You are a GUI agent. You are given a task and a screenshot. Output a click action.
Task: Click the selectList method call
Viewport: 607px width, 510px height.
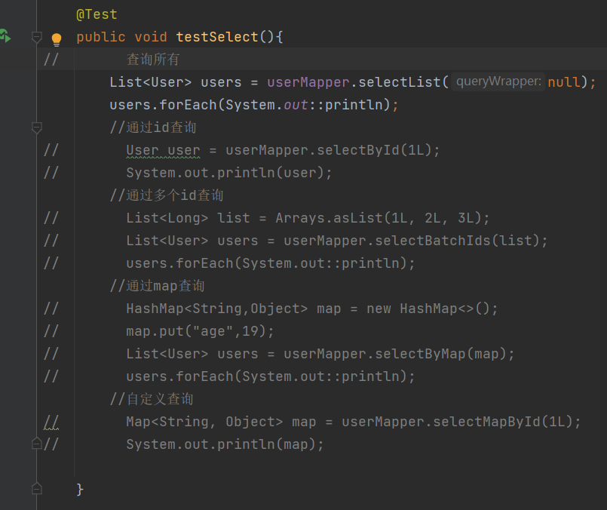403,82
